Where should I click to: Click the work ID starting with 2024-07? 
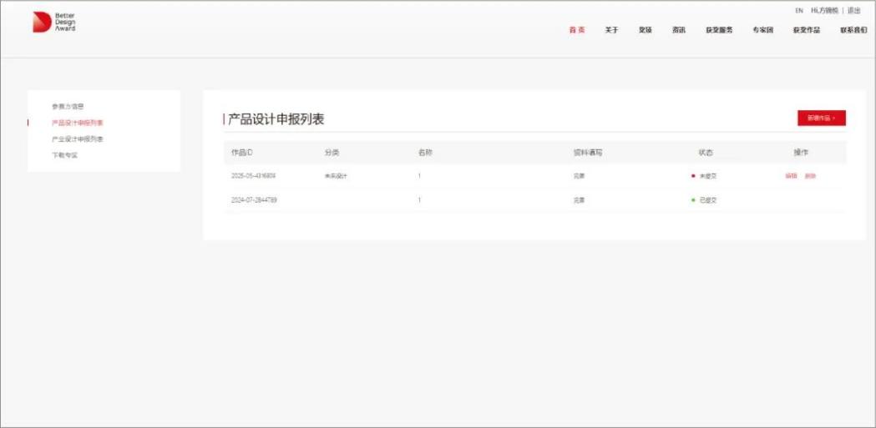[254, 199]
